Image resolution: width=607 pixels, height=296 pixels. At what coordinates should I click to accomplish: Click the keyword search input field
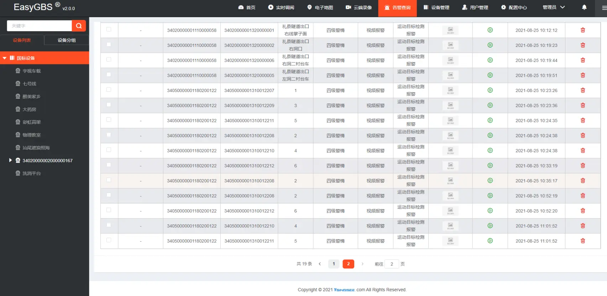(39, 26)
